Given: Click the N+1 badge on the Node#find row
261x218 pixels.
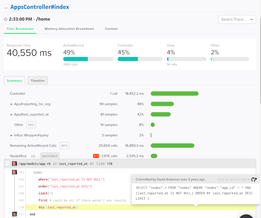Looking at the screenshot, I should (96, 156).
